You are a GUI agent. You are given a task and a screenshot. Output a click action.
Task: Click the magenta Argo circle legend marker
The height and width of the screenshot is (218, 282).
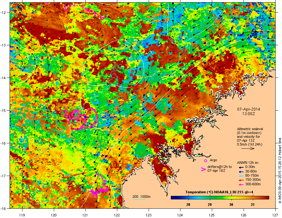205,161
